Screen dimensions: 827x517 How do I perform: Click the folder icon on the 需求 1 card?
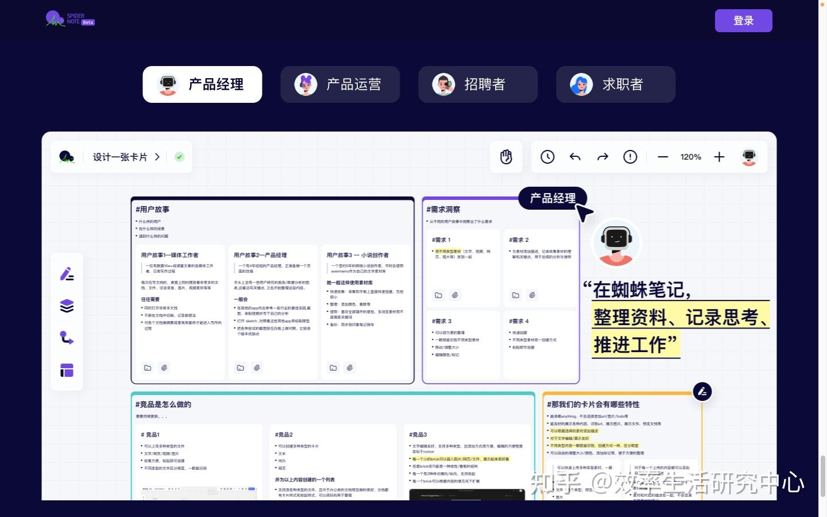click(438, 295)
